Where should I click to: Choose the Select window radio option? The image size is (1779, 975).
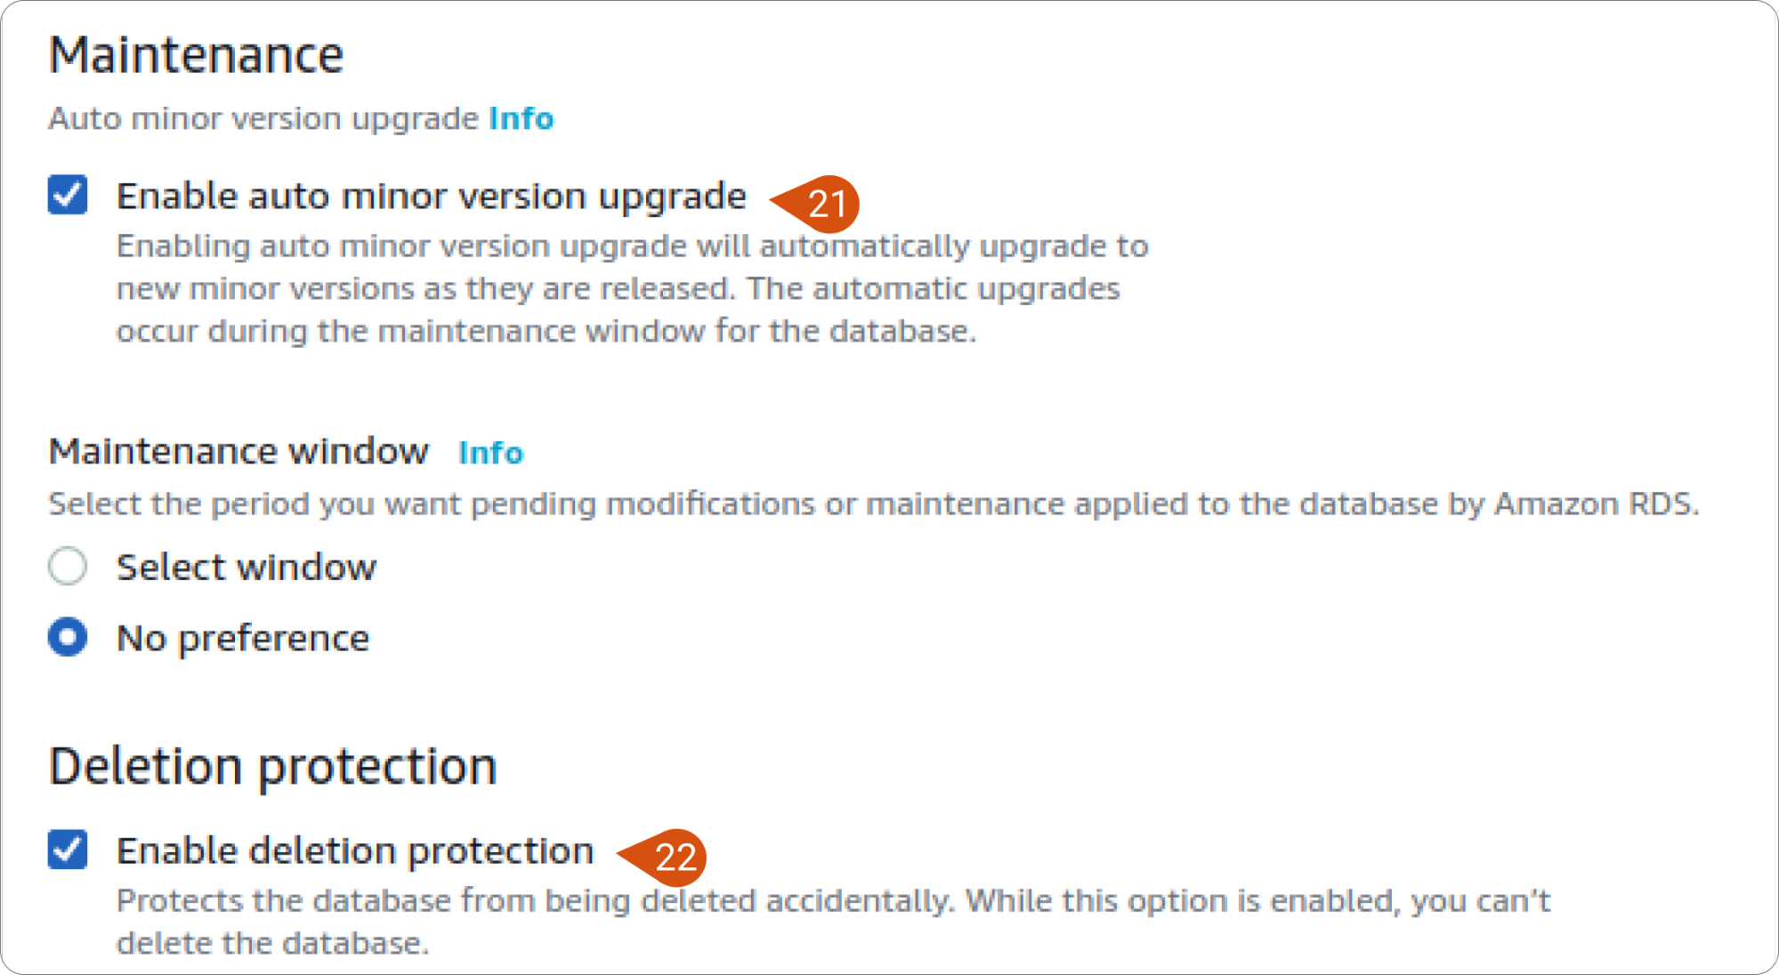pos(68,566)
